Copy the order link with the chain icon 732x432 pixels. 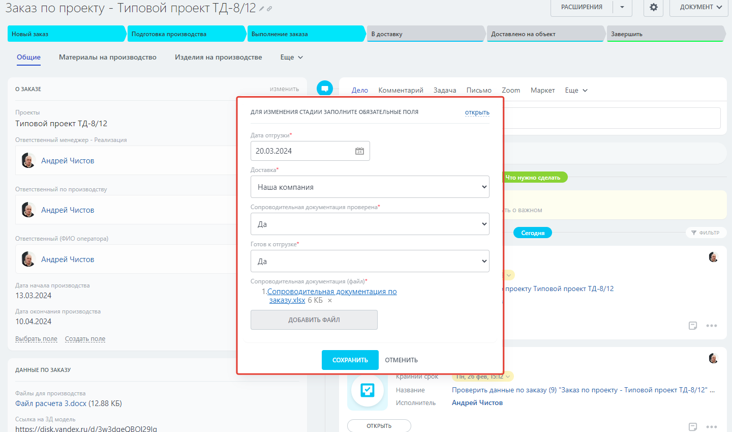[269, 9]
